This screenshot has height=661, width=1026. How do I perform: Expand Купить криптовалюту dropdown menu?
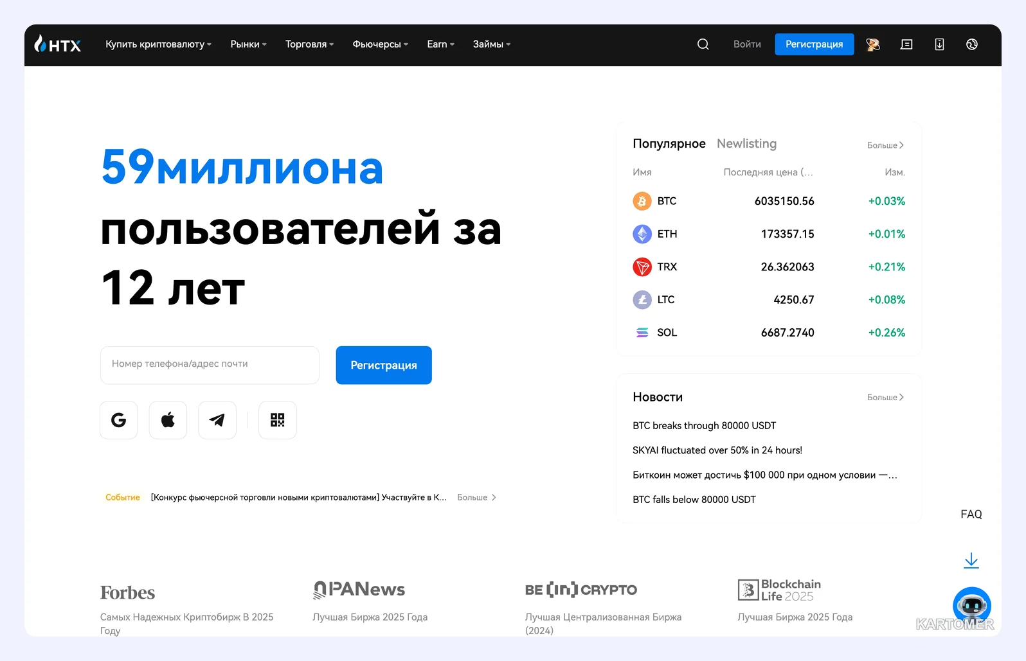click(158, 44)
